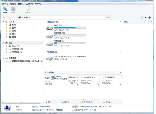Expand the 视频 folder node

pos(7,25)
